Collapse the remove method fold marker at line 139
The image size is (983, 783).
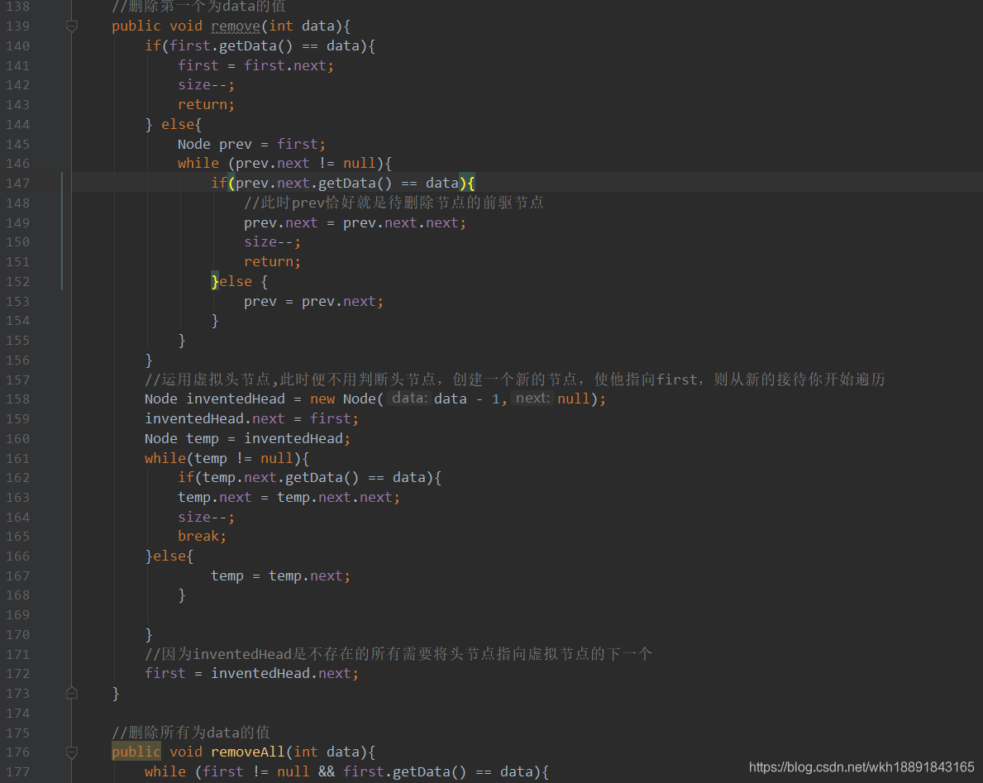[71, 26]
